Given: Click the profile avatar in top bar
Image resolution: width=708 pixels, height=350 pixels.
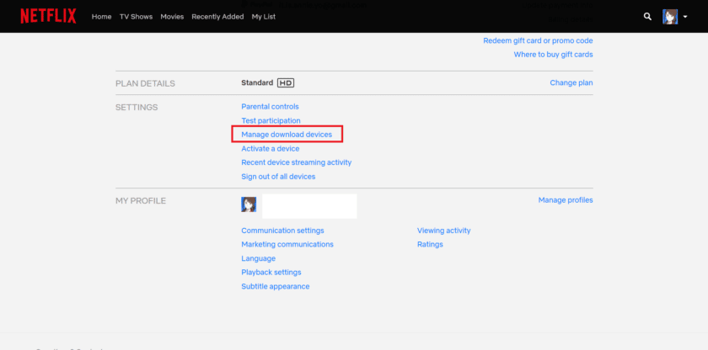Looking at the screenshot, I should pos(670,17).
